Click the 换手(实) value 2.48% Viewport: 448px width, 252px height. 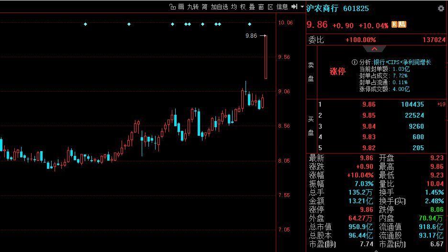435,201
